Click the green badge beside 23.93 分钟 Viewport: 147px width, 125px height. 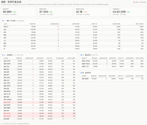[128, 12]
